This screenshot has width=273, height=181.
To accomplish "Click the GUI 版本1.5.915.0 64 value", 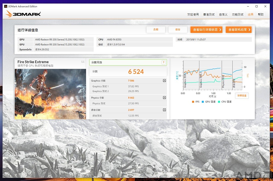I will [116, 45].
